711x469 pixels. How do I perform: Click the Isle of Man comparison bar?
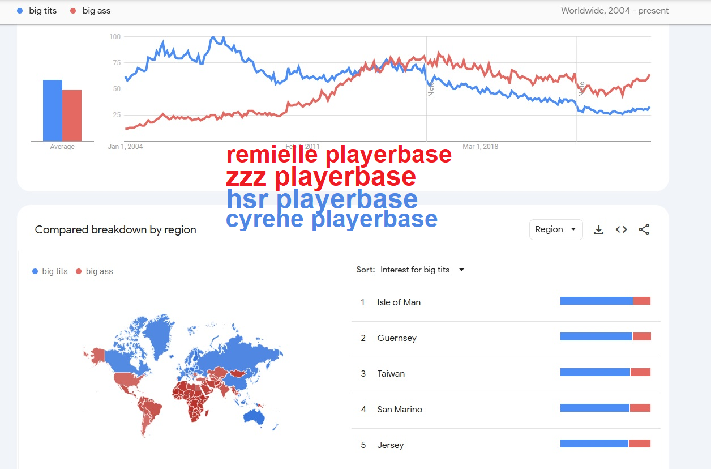[x=605, y=301]
